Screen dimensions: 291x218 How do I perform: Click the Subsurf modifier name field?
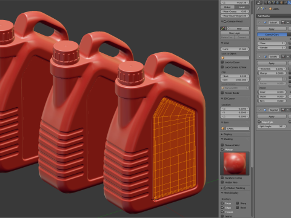273,22
